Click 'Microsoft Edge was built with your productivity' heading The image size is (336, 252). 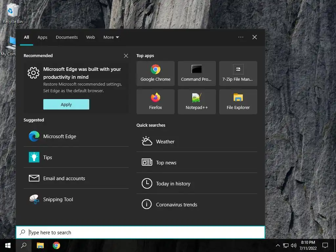click(82, 73)
